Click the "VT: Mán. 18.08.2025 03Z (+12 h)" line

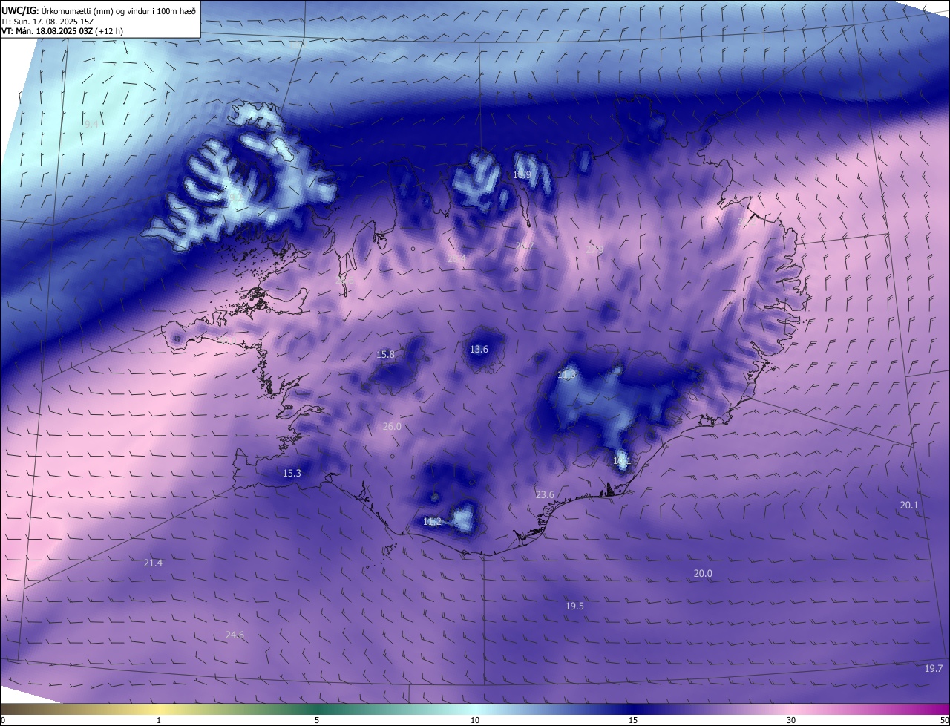pos(62,31)
